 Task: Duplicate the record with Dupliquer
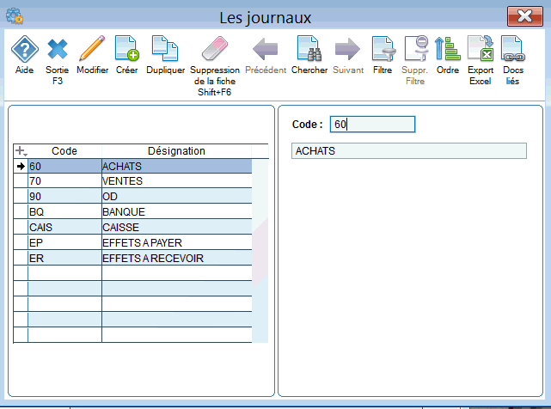165,51
